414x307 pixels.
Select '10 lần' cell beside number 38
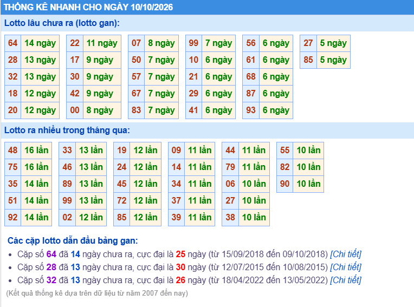click(x=254, y=217)
